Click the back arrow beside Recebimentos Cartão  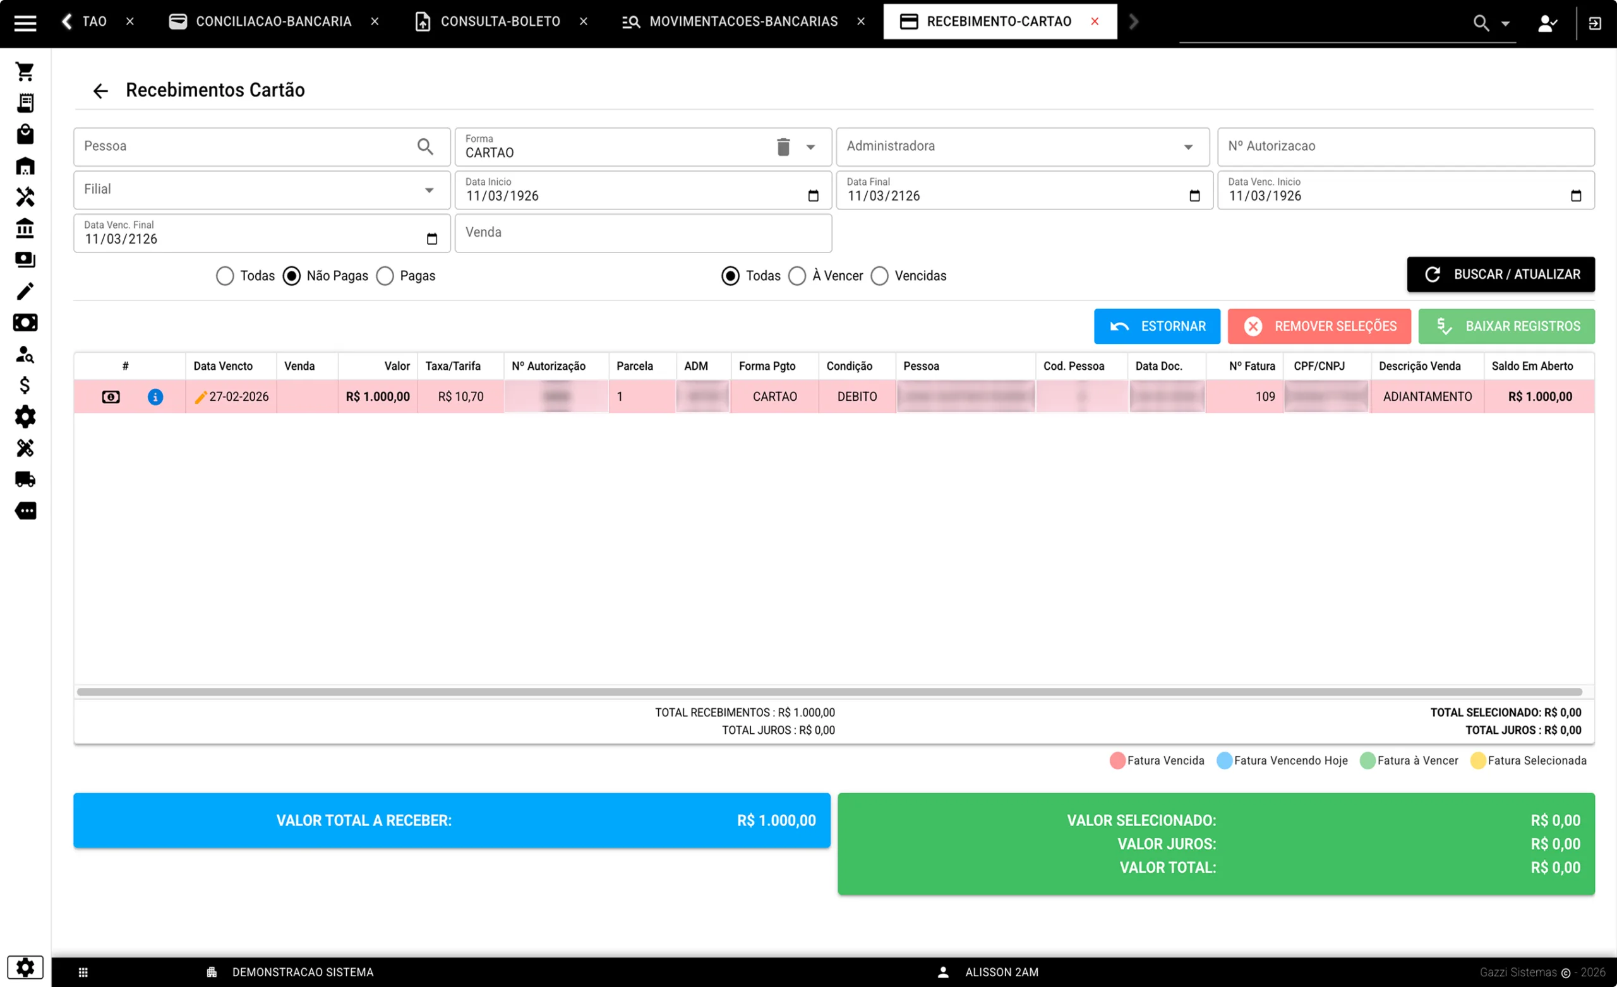(x=100, y=90)
